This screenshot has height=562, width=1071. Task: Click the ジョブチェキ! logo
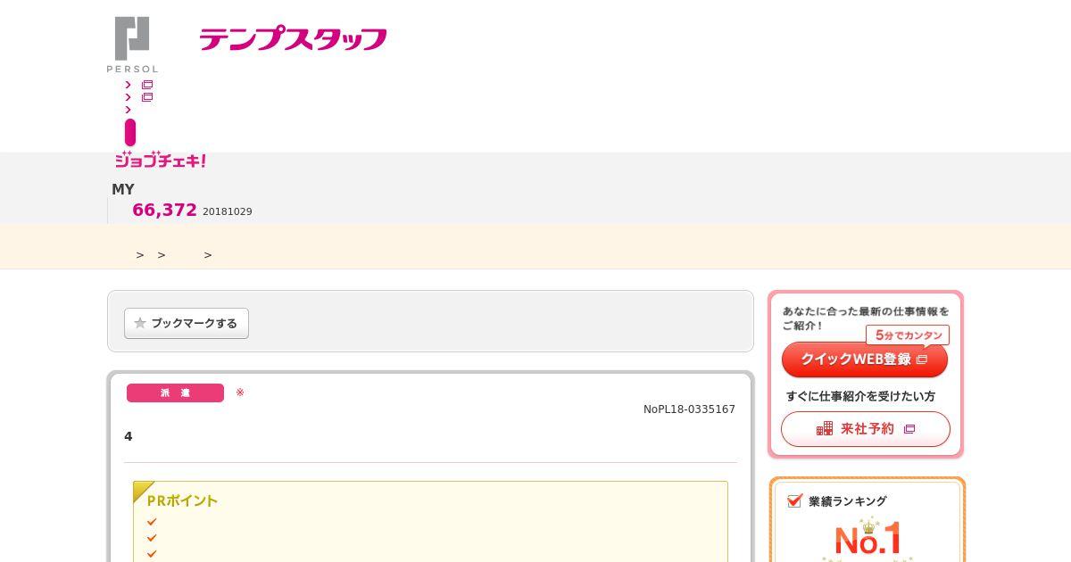point(161,161)
